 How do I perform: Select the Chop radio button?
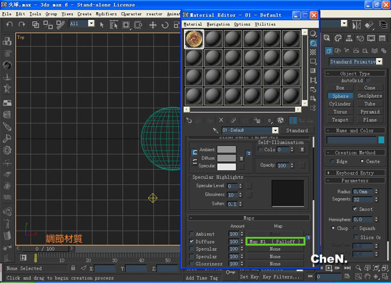pyautogui.click(x=333, y=228)
